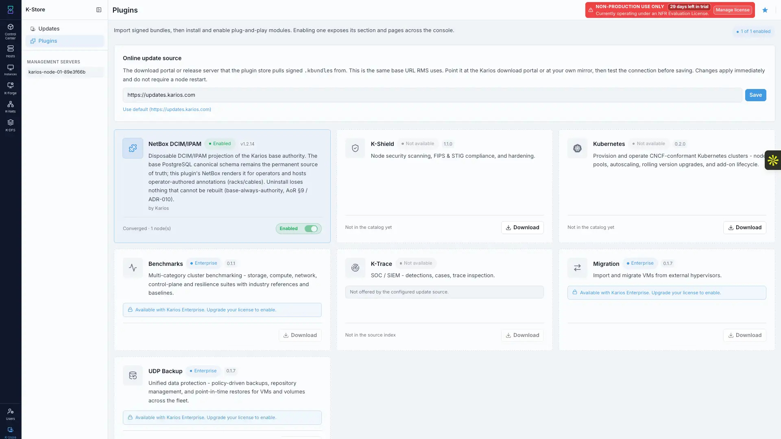Image resolution: width=781 pixels, height=439 pixels.
Task: Click the K-Shield version 1.1.0 label
Action: 448,144
